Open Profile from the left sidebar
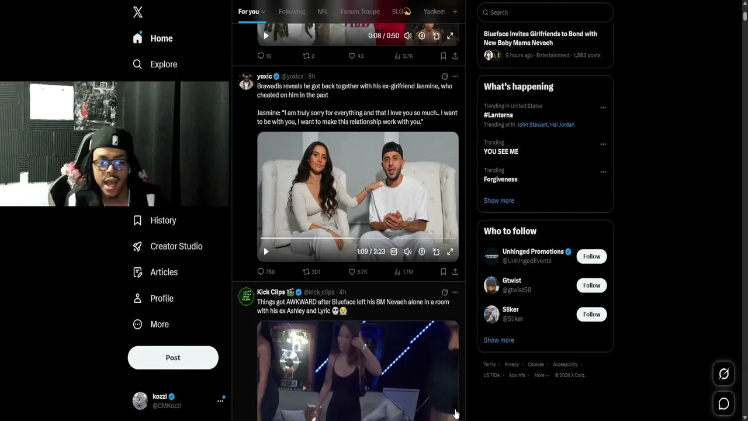This screenshot has width=748, height=421. [x=153, y=298]
